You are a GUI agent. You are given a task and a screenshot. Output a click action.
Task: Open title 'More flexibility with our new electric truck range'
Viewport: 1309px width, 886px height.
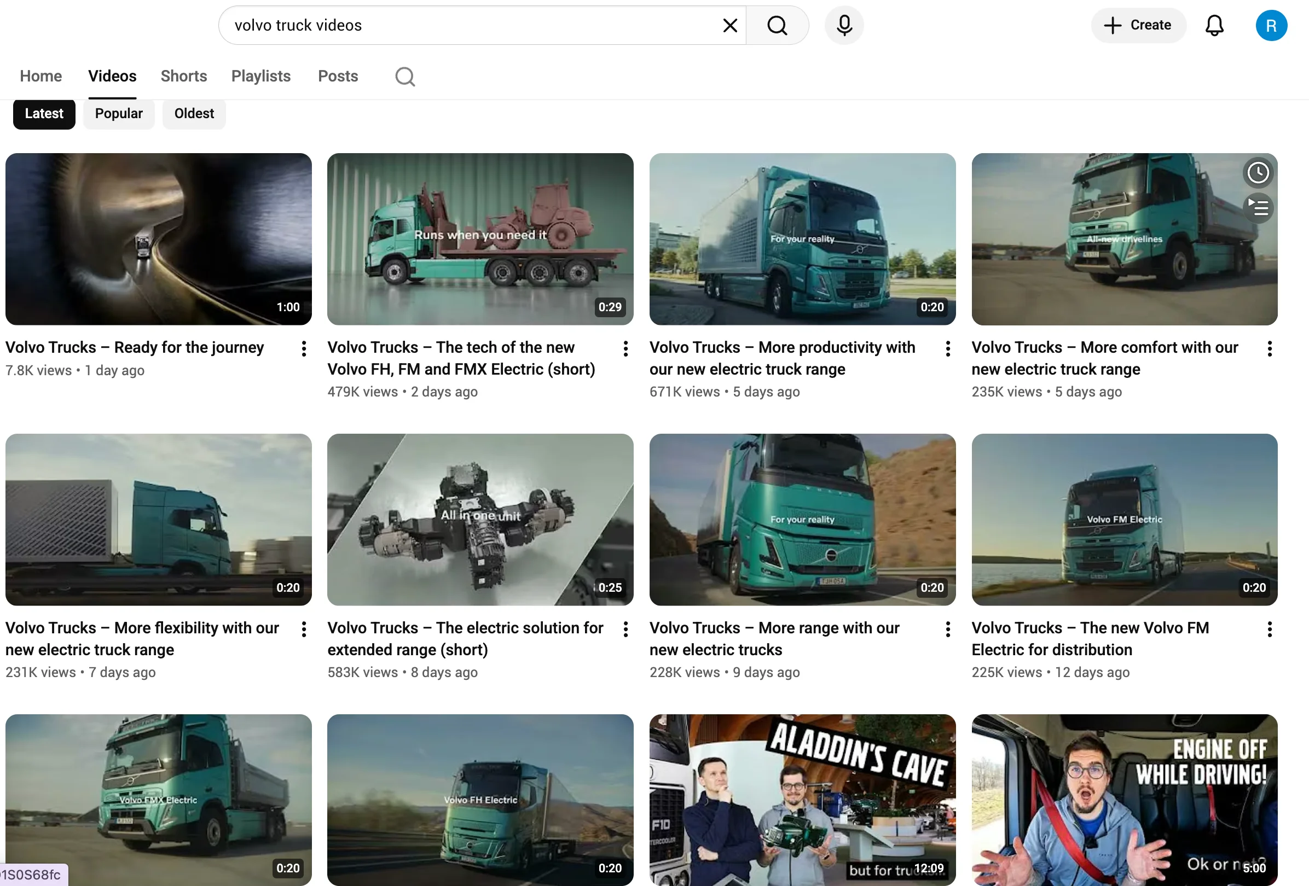click(142, 638)
